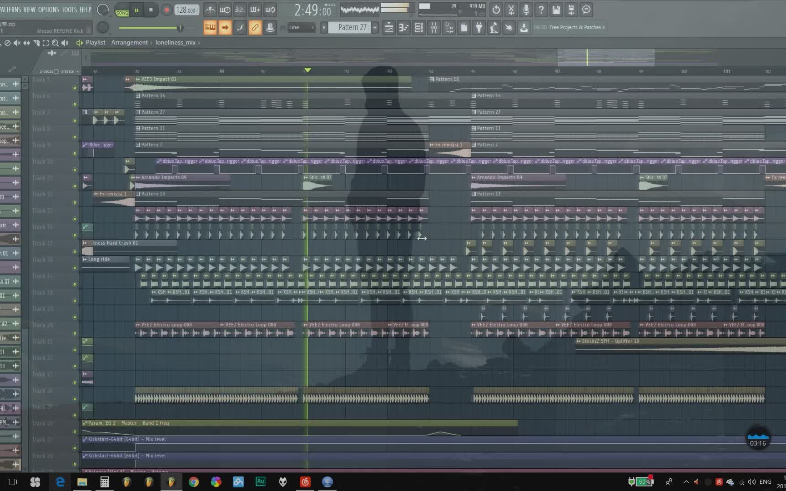Toggle the recording countdown 3-2-1 icon
The image size is (786, 491).
pyautogui.click(x=240, y=10)
